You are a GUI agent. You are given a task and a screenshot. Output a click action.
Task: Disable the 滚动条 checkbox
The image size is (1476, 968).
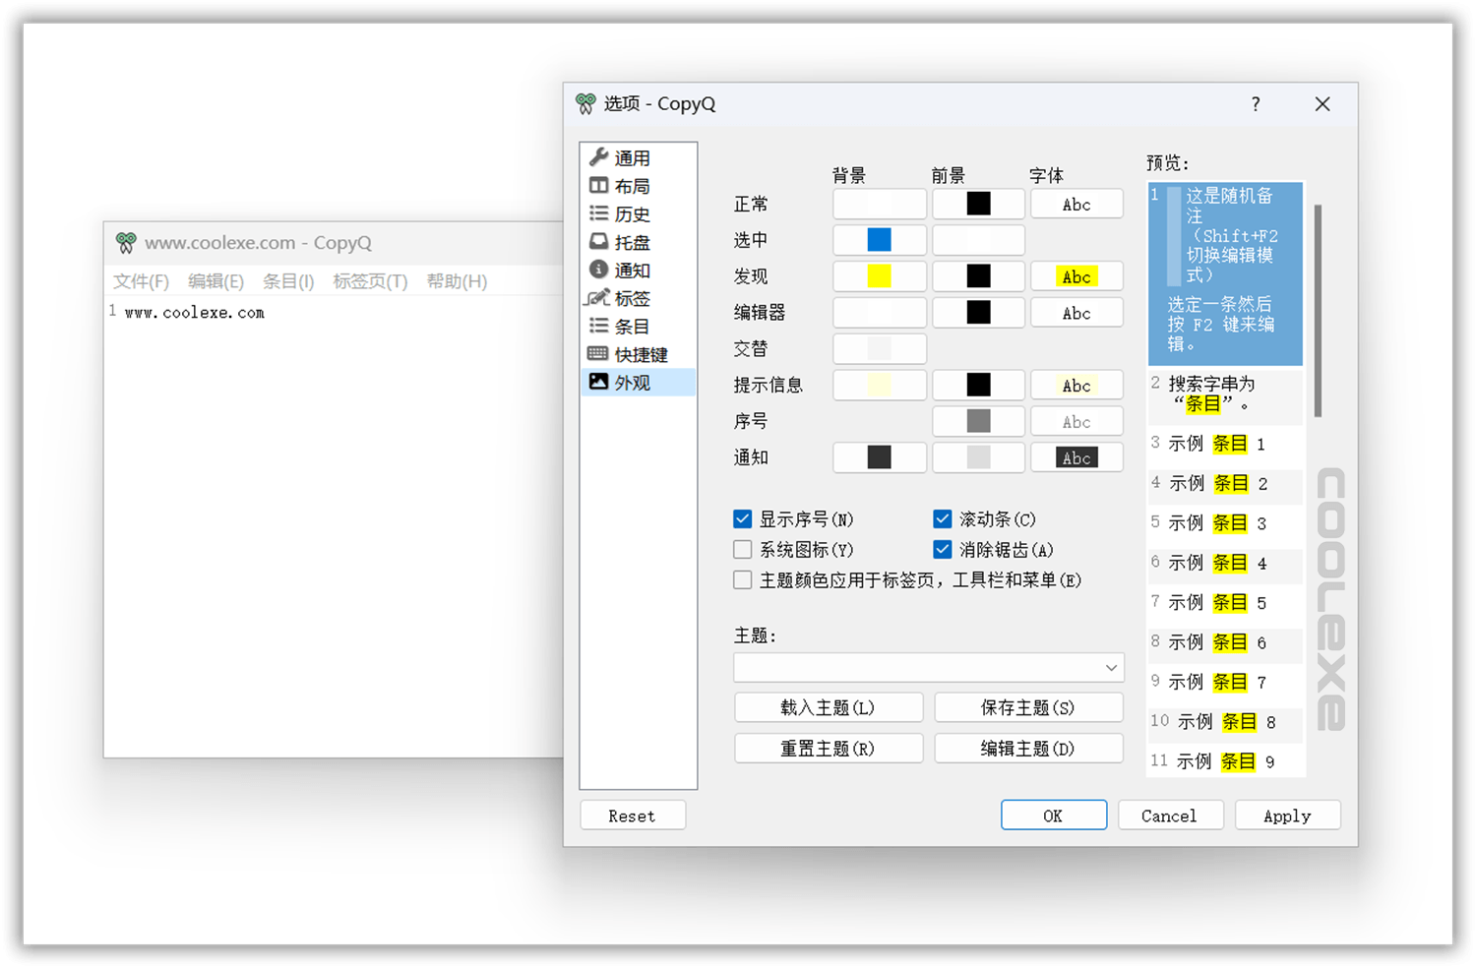[943, 518]
